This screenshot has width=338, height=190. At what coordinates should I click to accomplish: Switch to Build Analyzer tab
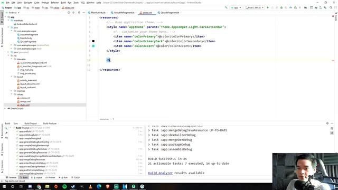click(50, 123)
